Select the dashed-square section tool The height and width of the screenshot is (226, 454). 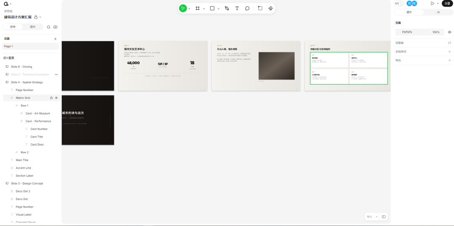pos(260,8)
